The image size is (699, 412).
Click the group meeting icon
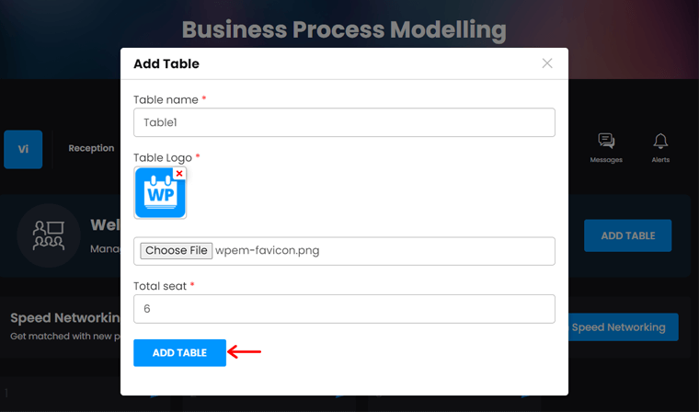click(49, 235)
